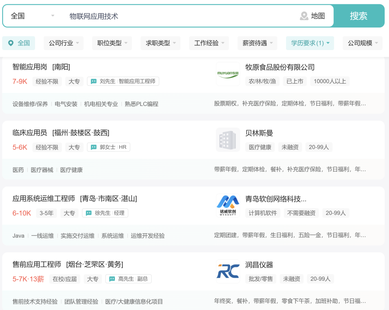This screenshot has height=310, width=389.
Task: Click the 运维开发经验 skill keyword
Action: [x=148, y=235]
